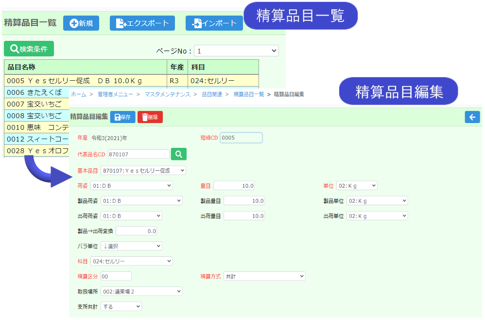The height and width of the screenshot is (320, 485).
Task: Open the ページNo dropdown
Action: [x=236, y=51]
